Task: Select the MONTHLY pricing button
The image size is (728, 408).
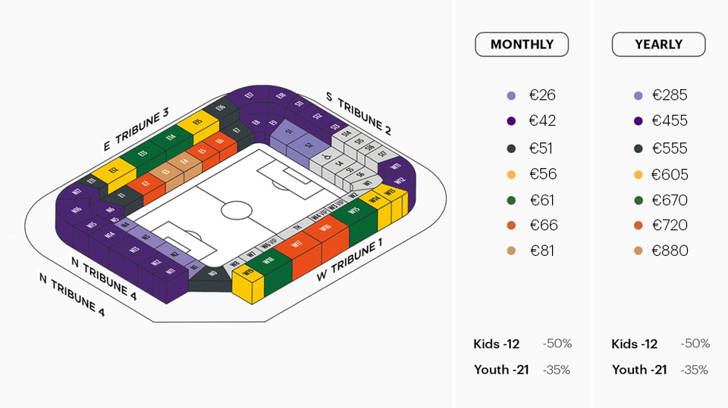Action: point(522,45)
